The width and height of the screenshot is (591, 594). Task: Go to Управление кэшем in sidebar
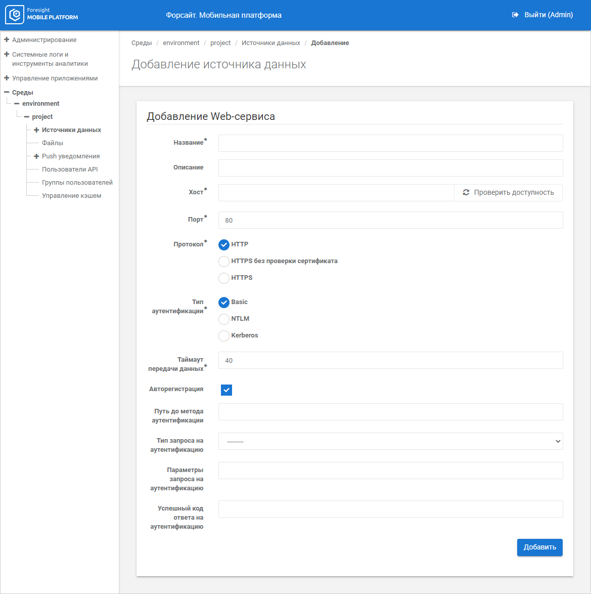tap(71, 195)
